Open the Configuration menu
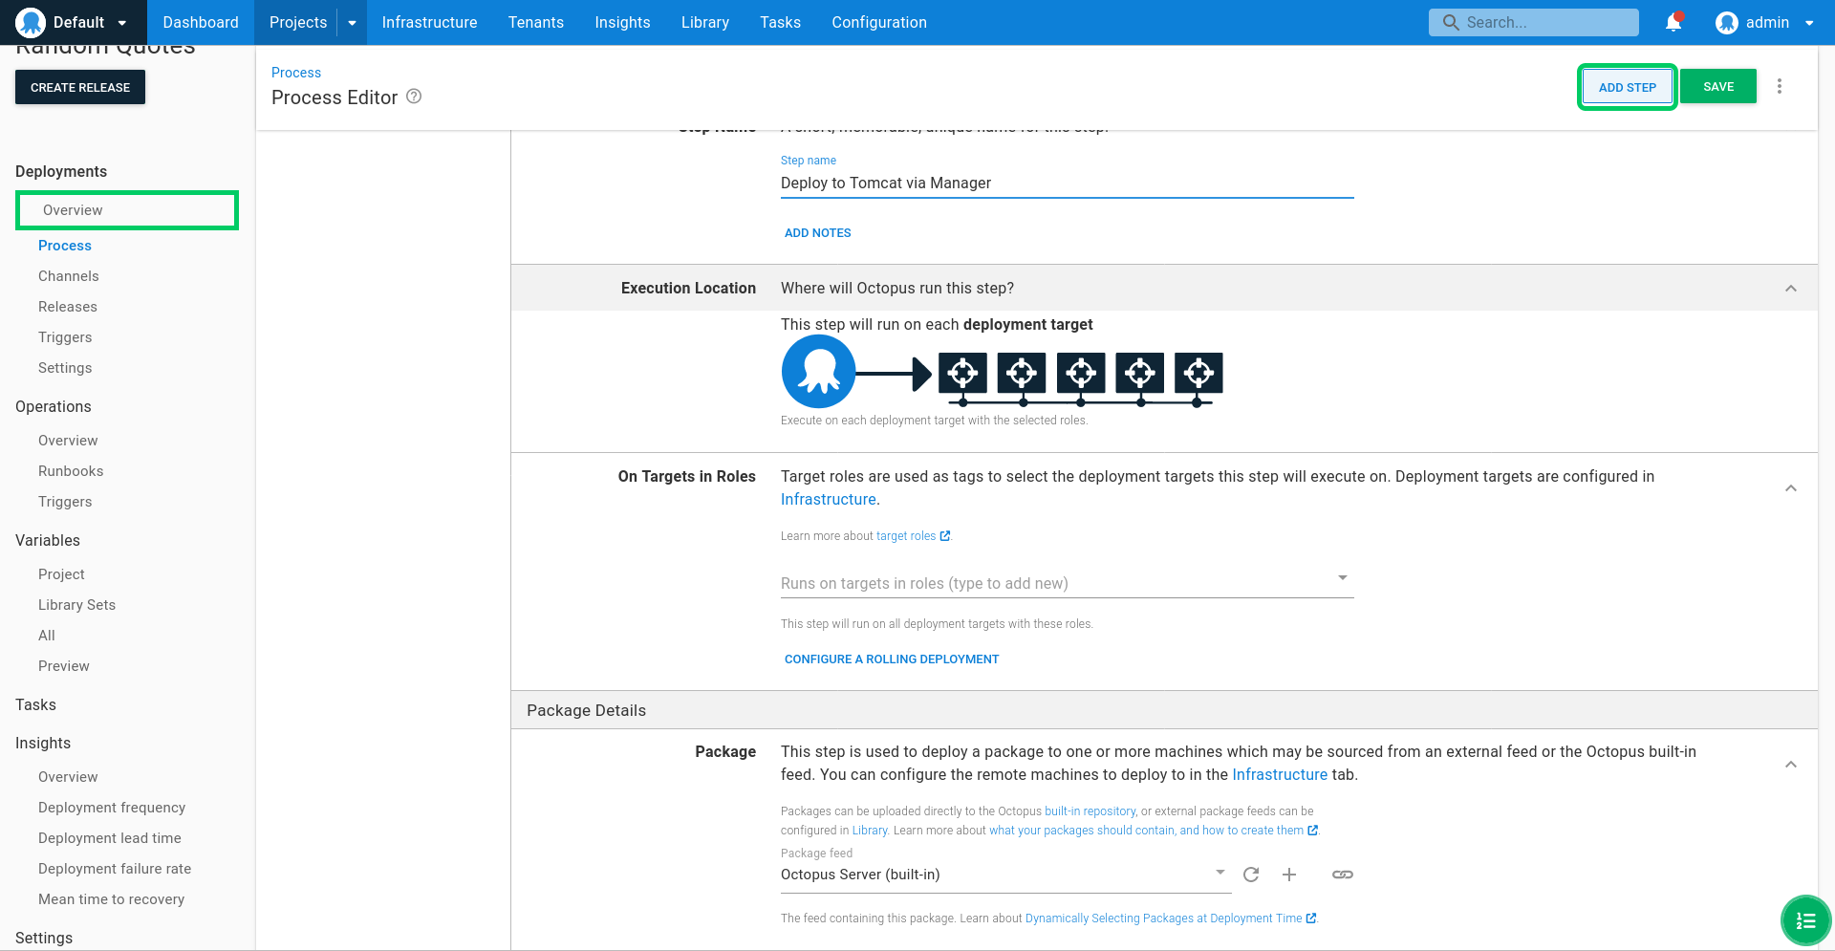Viewport: 1835px width, 951px height. (x=879, y=22)
